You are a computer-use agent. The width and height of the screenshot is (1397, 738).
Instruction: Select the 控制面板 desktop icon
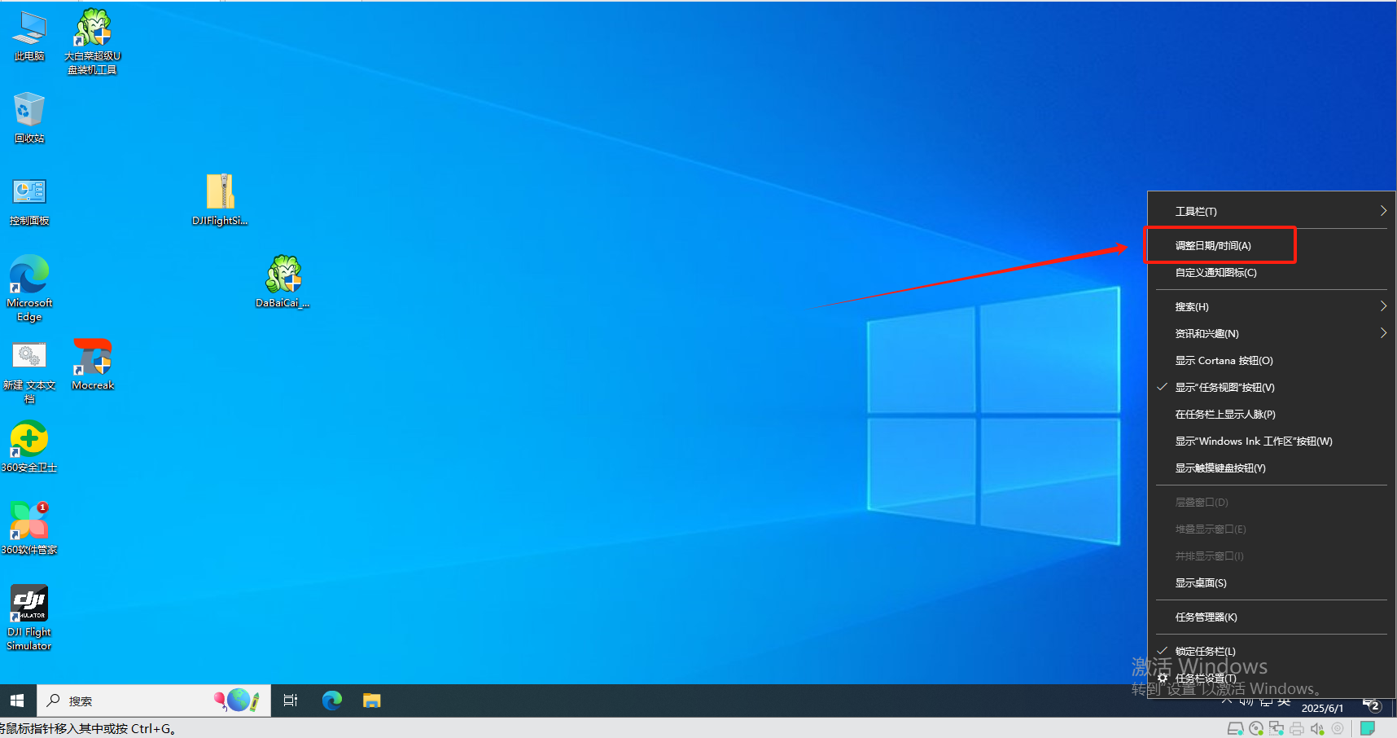(x=29, y=201)
